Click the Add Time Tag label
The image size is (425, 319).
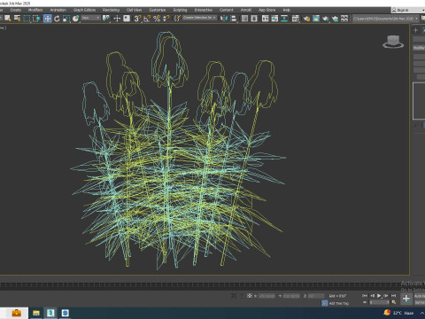pyautogui.click(x=339, y=303)
